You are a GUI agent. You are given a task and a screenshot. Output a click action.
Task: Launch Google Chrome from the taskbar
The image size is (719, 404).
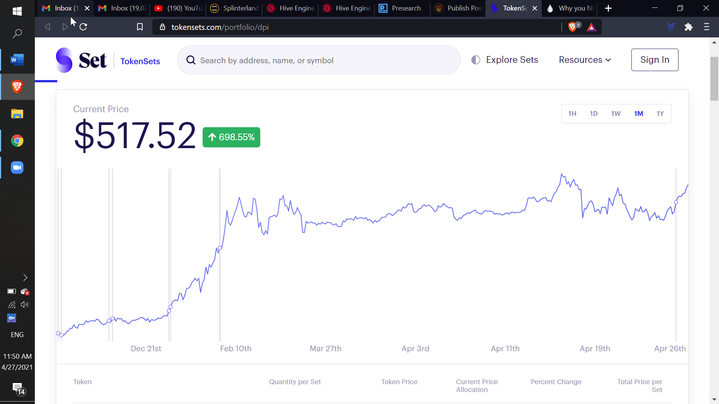pos(17,141)
